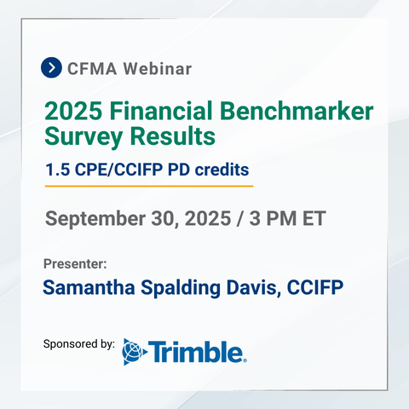Click the 'Survey Results' title line

pos(130,136)
